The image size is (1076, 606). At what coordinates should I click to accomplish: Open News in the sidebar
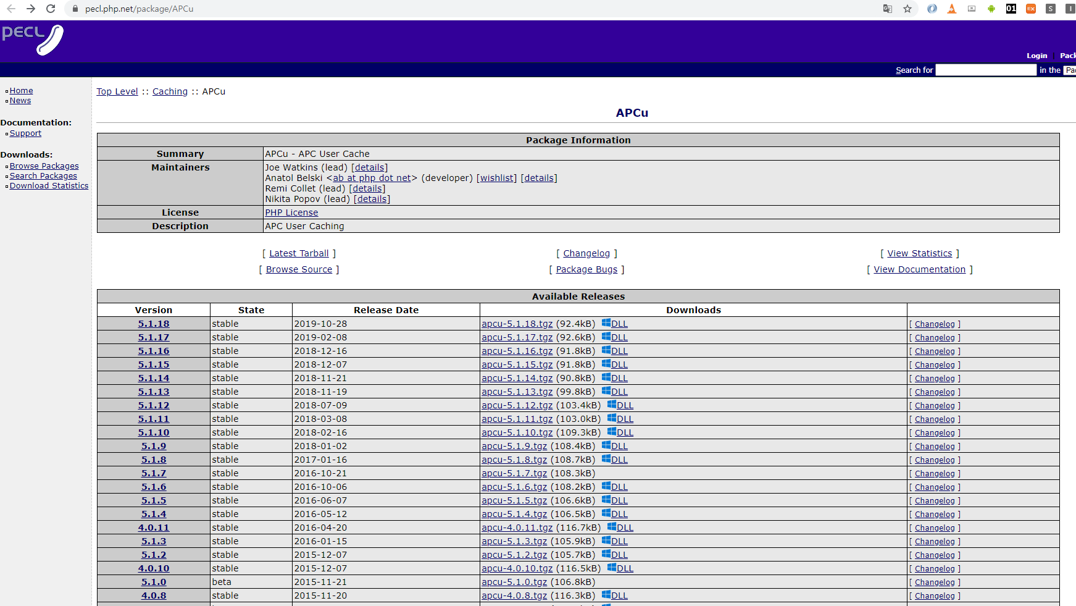[20, 101]
